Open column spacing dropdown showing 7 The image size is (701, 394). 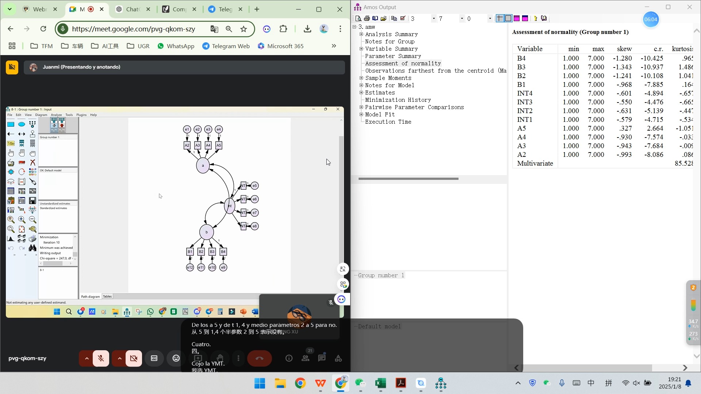click(x=462, y=19)
